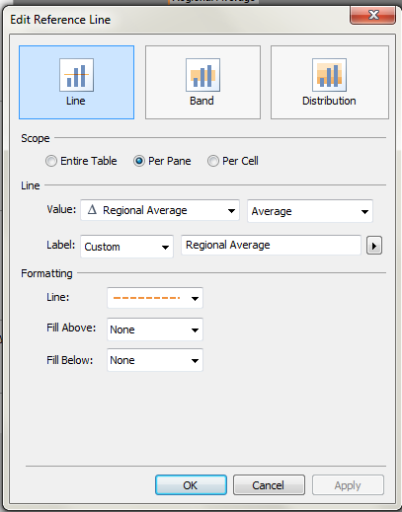The height and width of the screenshot is (512, 402).
Task: Open the Fill Above dropdown
Action: pos(155,329)
